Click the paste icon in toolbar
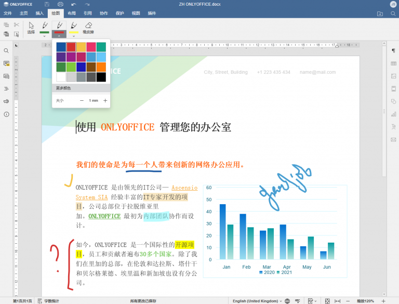The width and height of the screenshot is (399, 304). (x=6, y=34)
